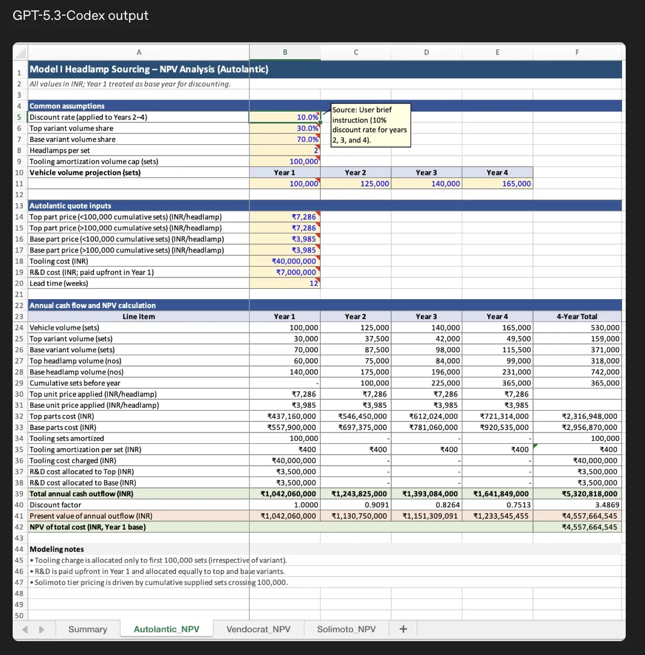Select the row 39 header number
The height and width of the screenshot is (655, 645).
19,494
